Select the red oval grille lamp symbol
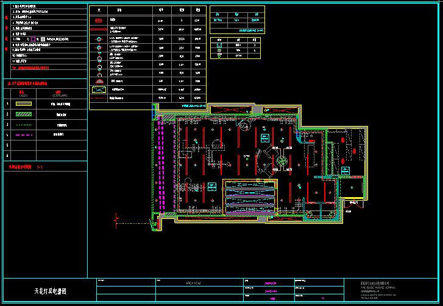The height and width of the screenshot is (306, 443). click(98, 21)
